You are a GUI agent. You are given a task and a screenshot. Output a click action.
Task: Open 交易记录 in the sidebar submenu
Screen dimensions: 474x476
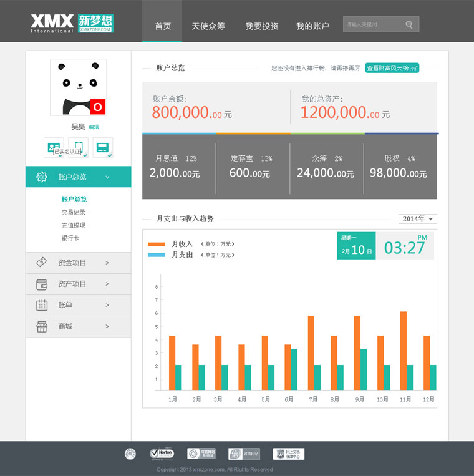[74, 212]
